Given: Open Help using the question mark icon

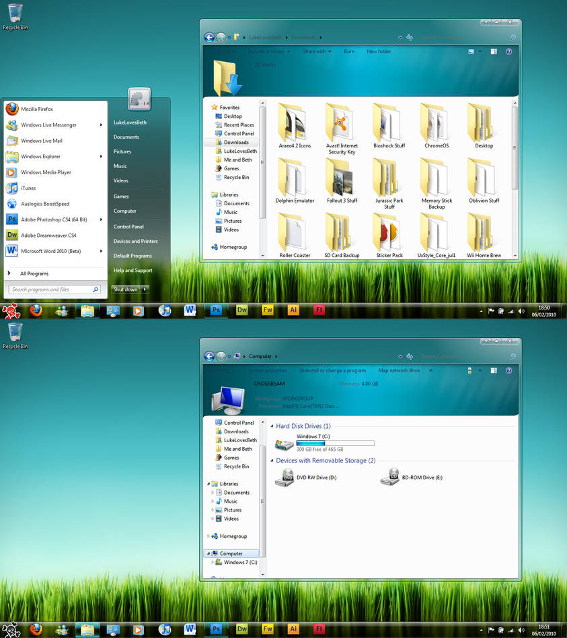Looking at the screenshot, I should point(509,51).
